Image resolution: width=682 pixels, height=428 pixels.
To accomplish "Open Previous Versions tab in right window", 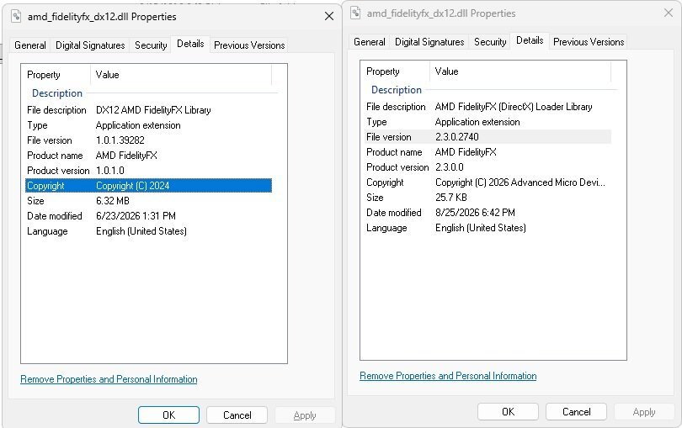I will tap(589, 42).
